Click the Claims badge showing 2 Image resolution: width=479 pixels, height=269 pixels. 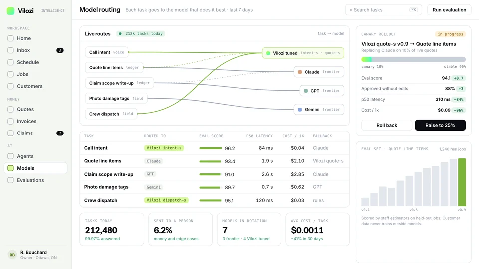pos(60,134)
